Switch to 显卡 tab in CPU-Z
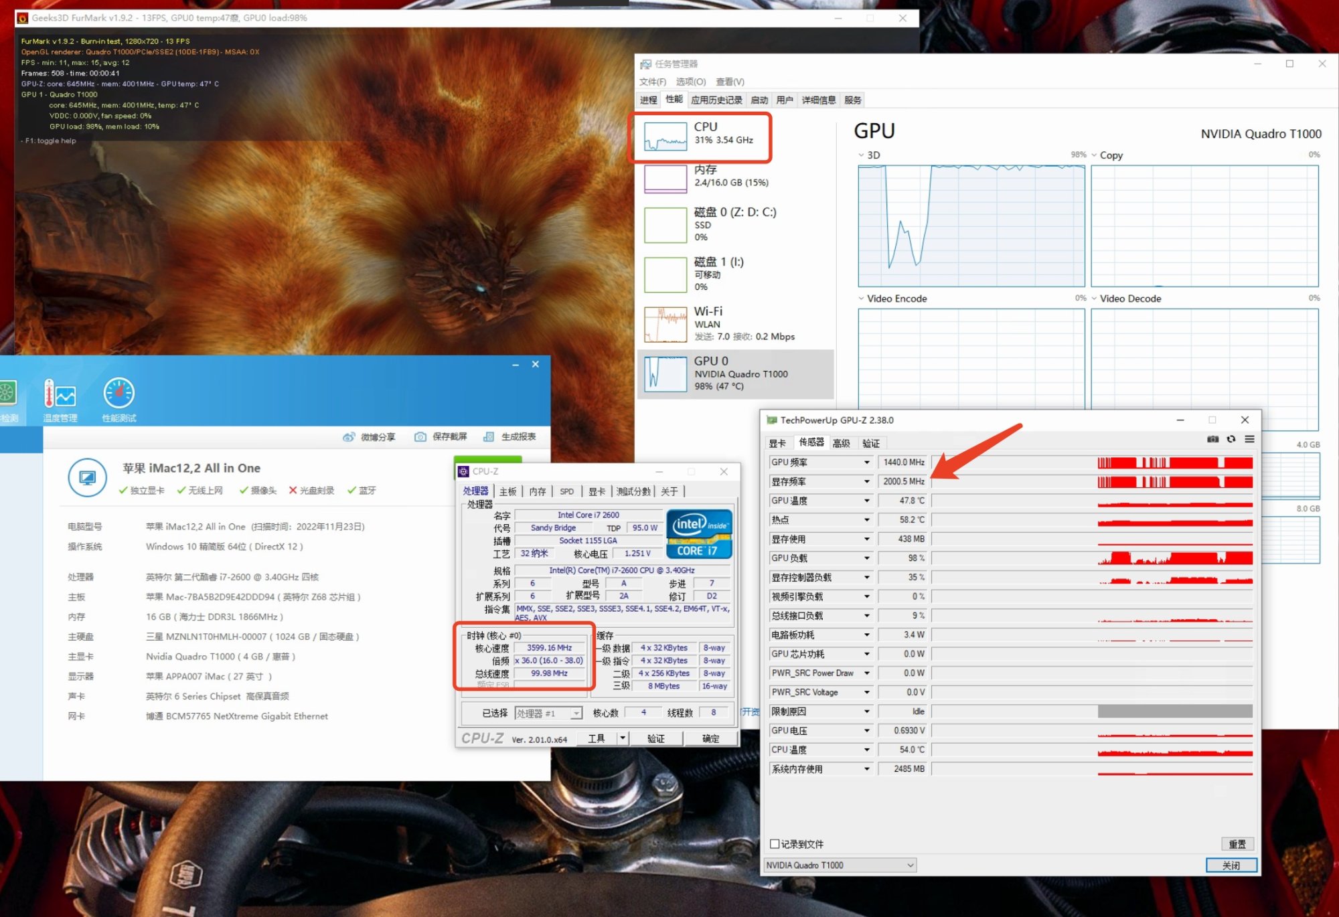The height and width of the screenshot is (917, 1339). [x=597, y=491]
